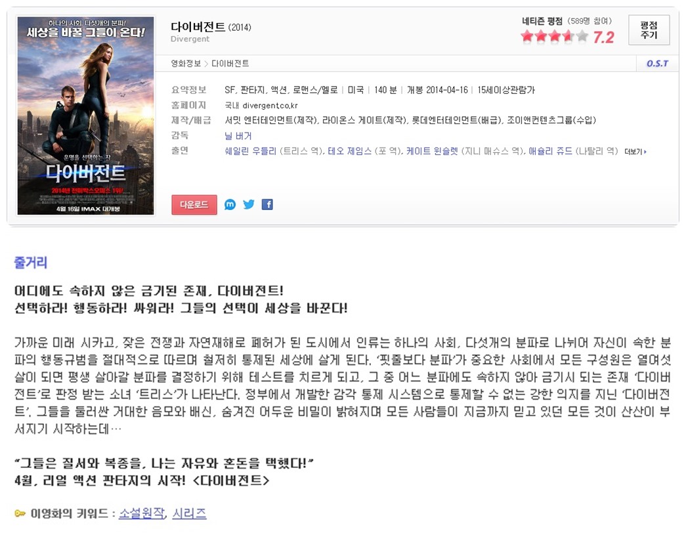Open the O.S.T tab
Image resolution: width=686 pixels, height=552 pixels.
click(x=657, y=64)
